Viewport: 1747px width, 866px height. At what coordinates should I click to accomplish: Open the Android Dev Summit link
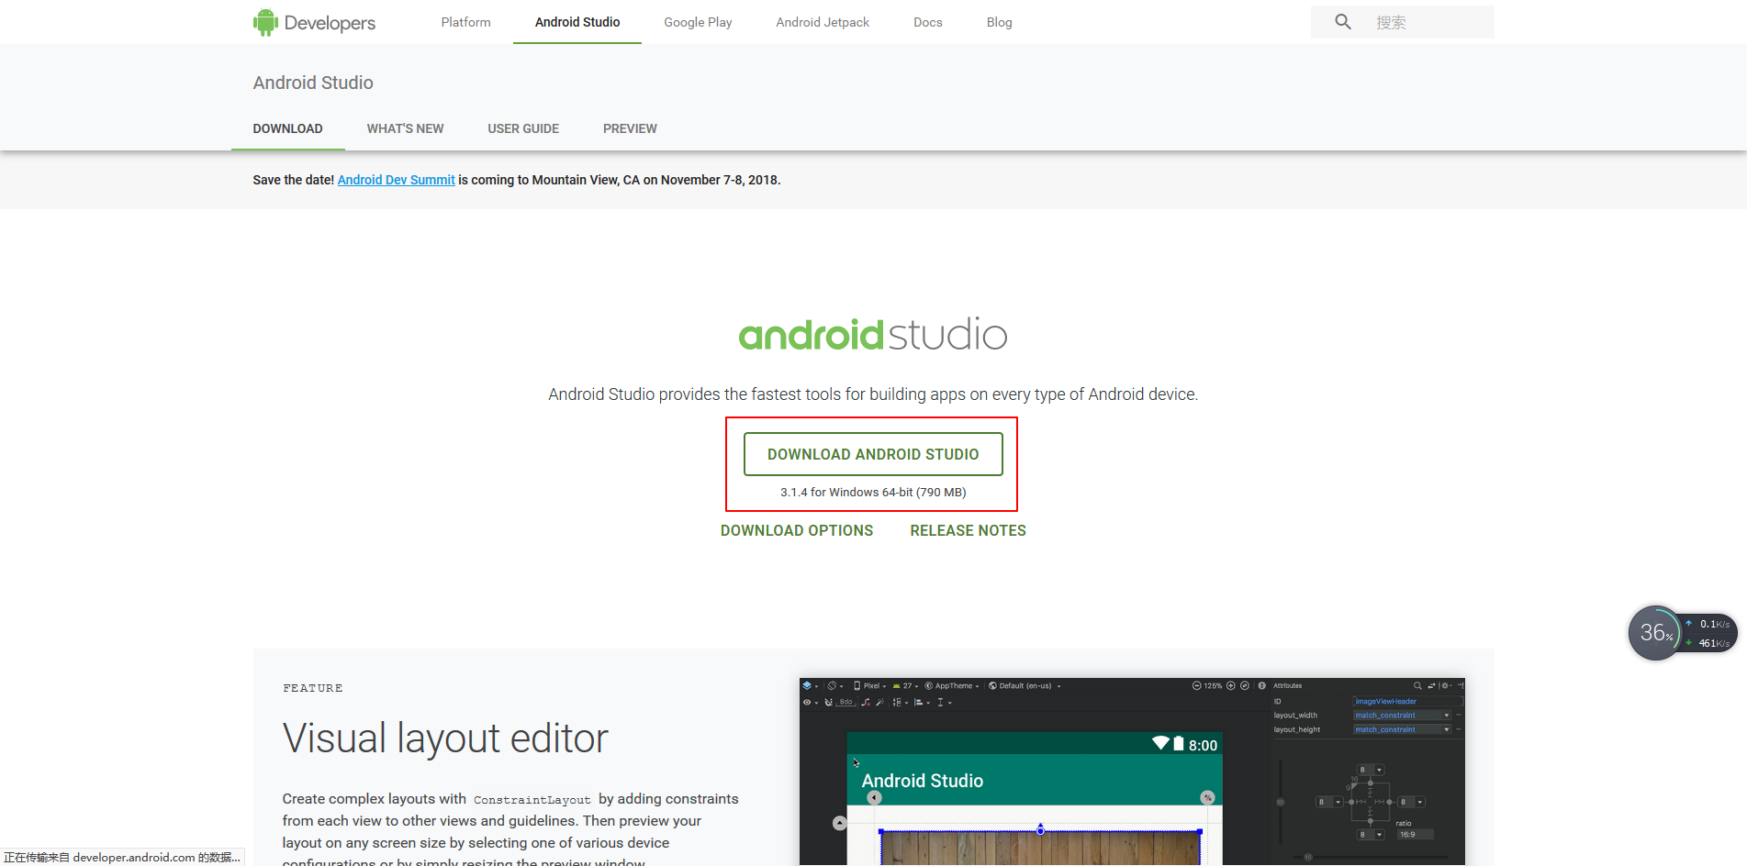coord(396,180)
